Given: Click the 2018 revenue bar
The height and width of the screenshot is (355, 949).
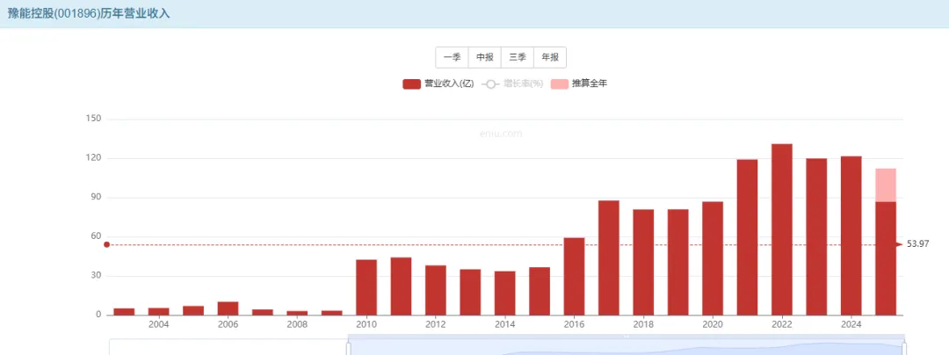Looking at the screenshot, I should click(x=643, y=262).
